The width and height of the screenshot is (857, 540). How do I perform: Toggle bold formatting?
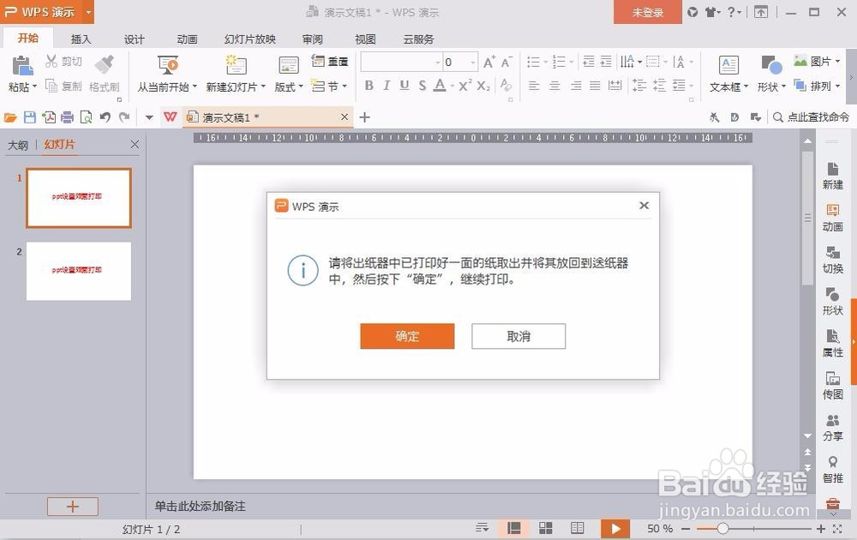pos(369,85)
